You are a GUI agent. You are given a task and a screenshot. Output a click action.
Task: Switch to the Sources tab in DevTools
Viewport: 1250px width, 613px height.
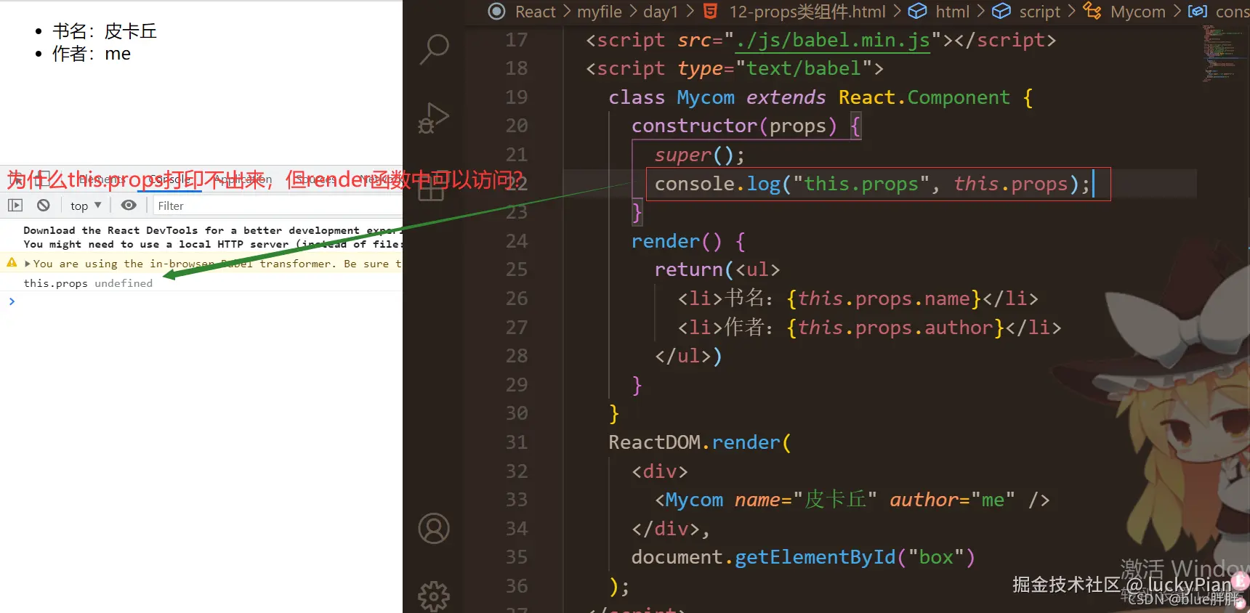pos(315,179)
